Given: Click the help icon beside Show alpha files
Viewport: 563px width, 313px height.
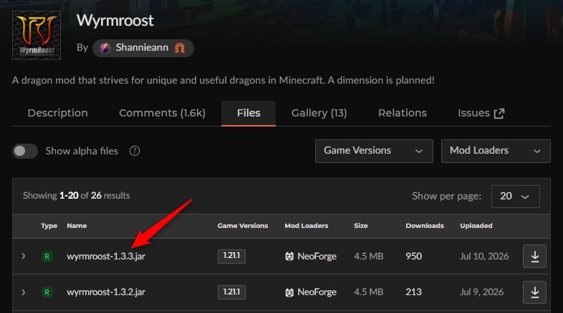Looking at the screenshot, I should 135,151.
